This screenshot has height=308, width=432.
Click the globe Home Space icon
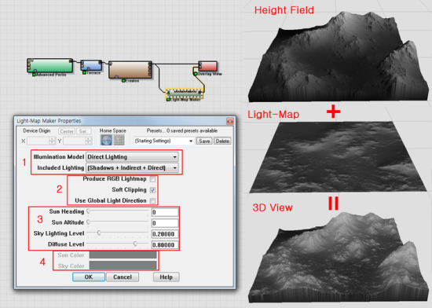106,140
